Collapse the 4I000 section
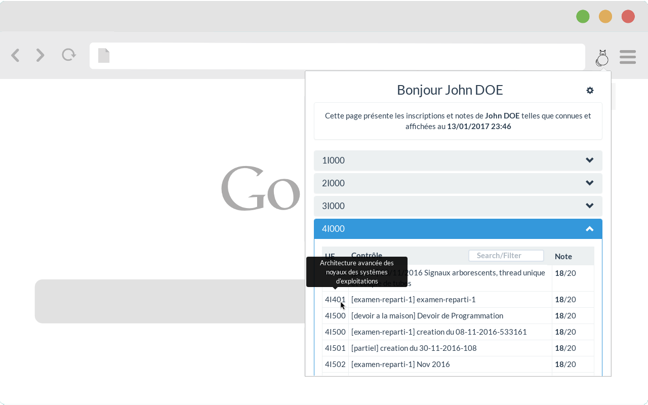This screenshot has width=648, height=405. coord(458,229)
